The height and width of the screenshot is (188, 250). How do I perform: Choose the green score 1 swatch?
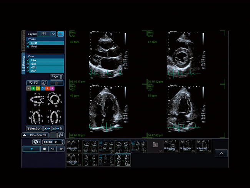point(33,89)
